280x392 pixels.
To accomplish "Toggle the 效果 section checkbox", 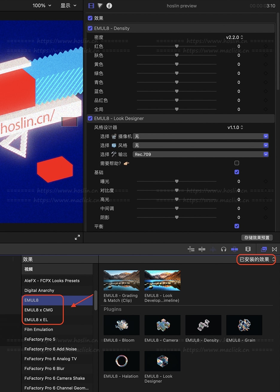I will click(90, 18).
